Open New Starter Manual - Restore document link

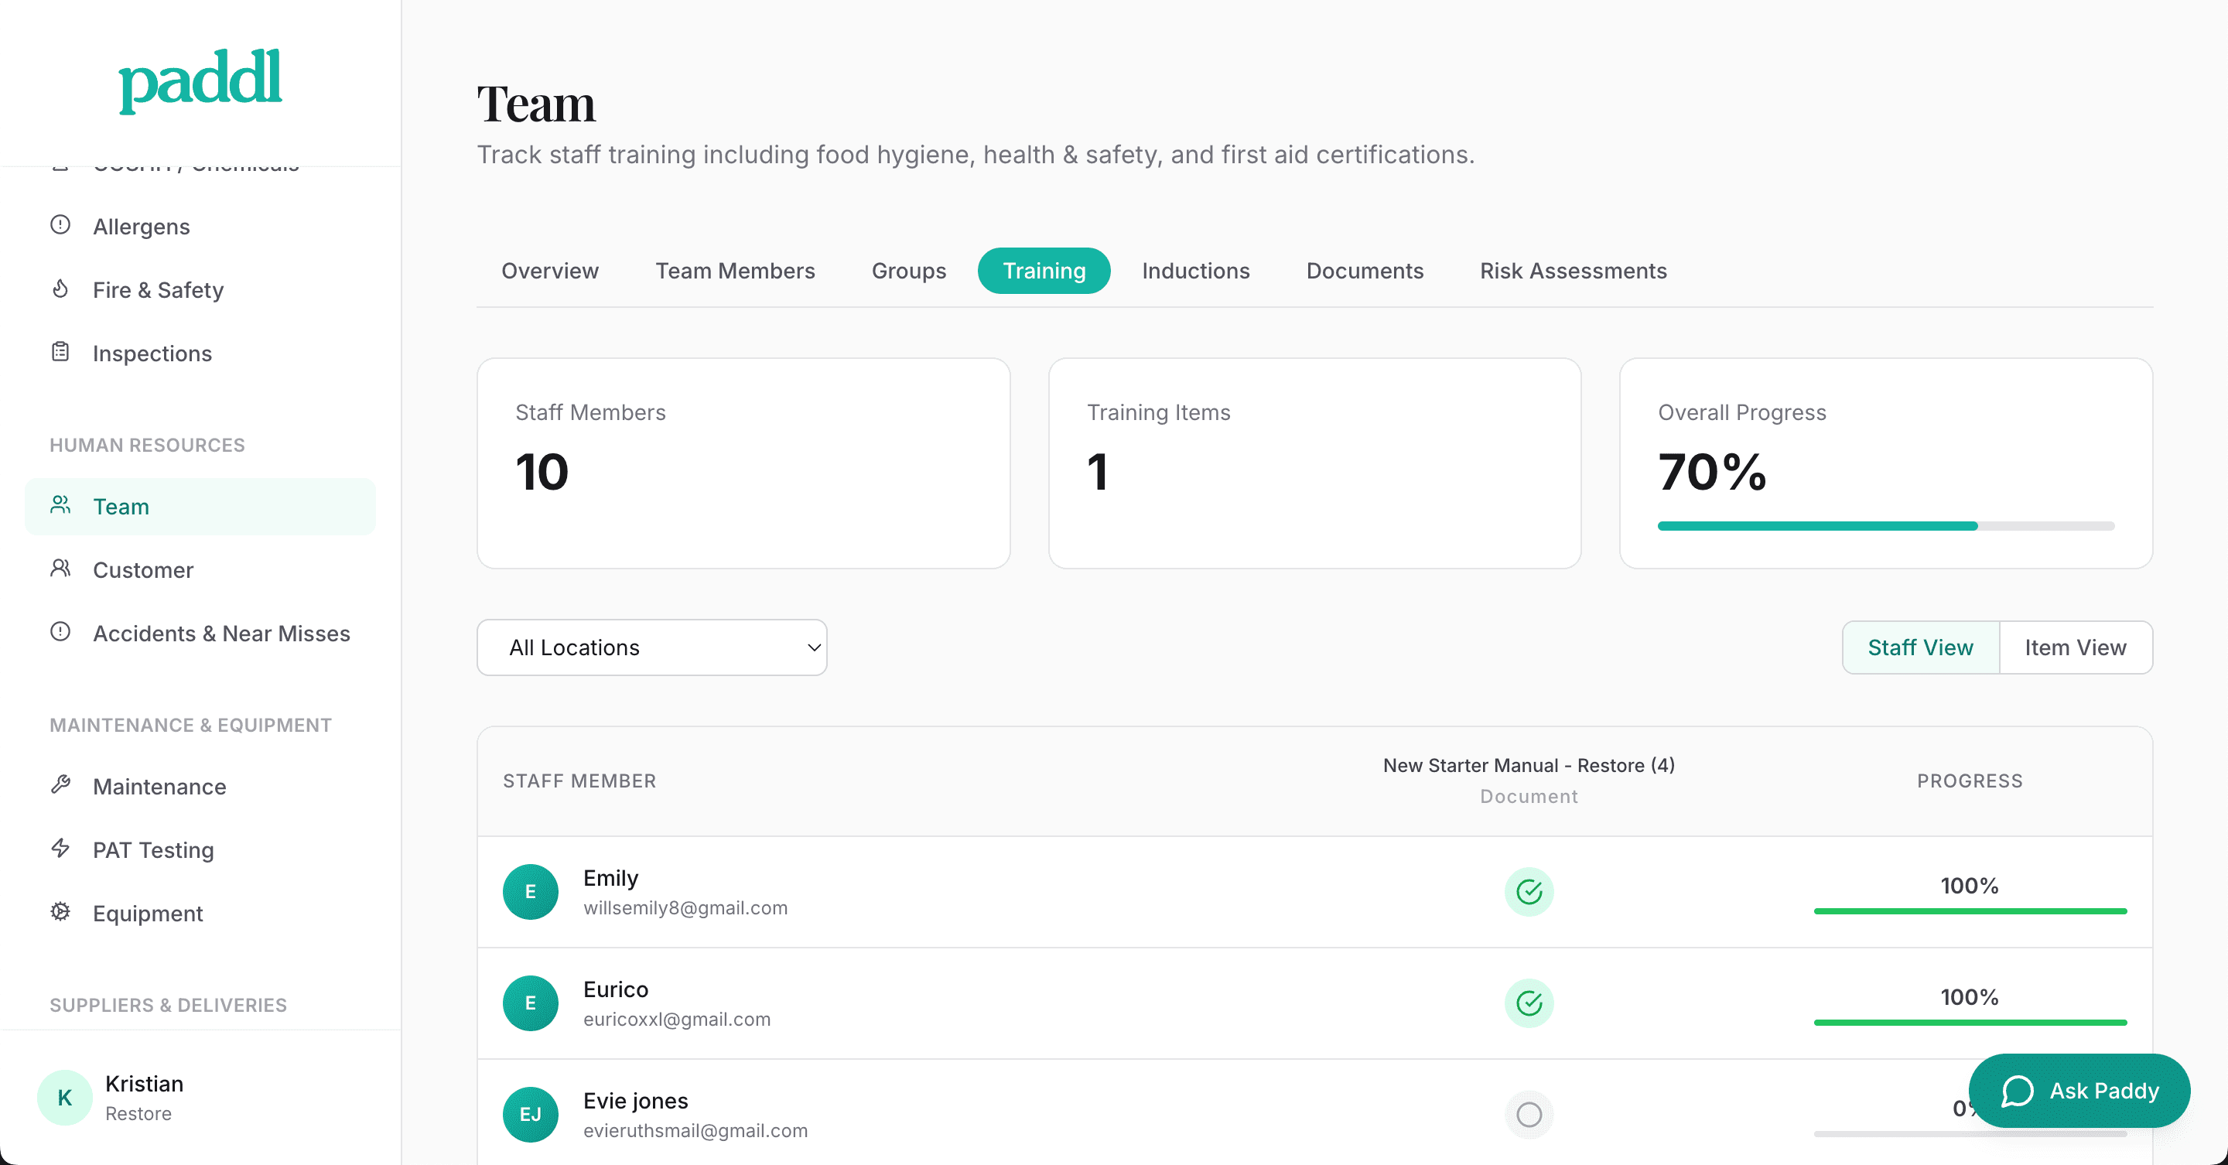pos(1529,764)
